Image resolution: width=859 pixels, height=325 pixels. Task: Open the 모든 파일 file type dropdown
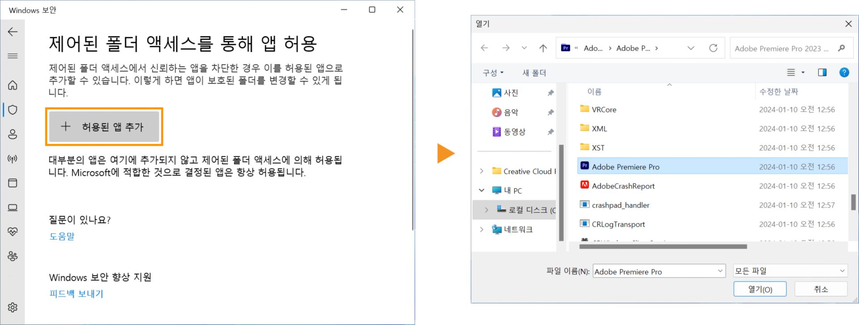tap(791, 271)
